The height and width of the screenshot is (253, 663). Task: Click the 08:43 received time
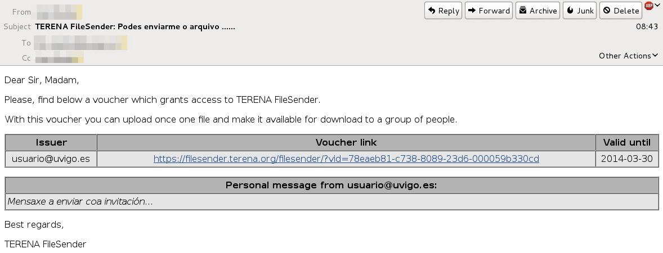(x=647, y=26)
